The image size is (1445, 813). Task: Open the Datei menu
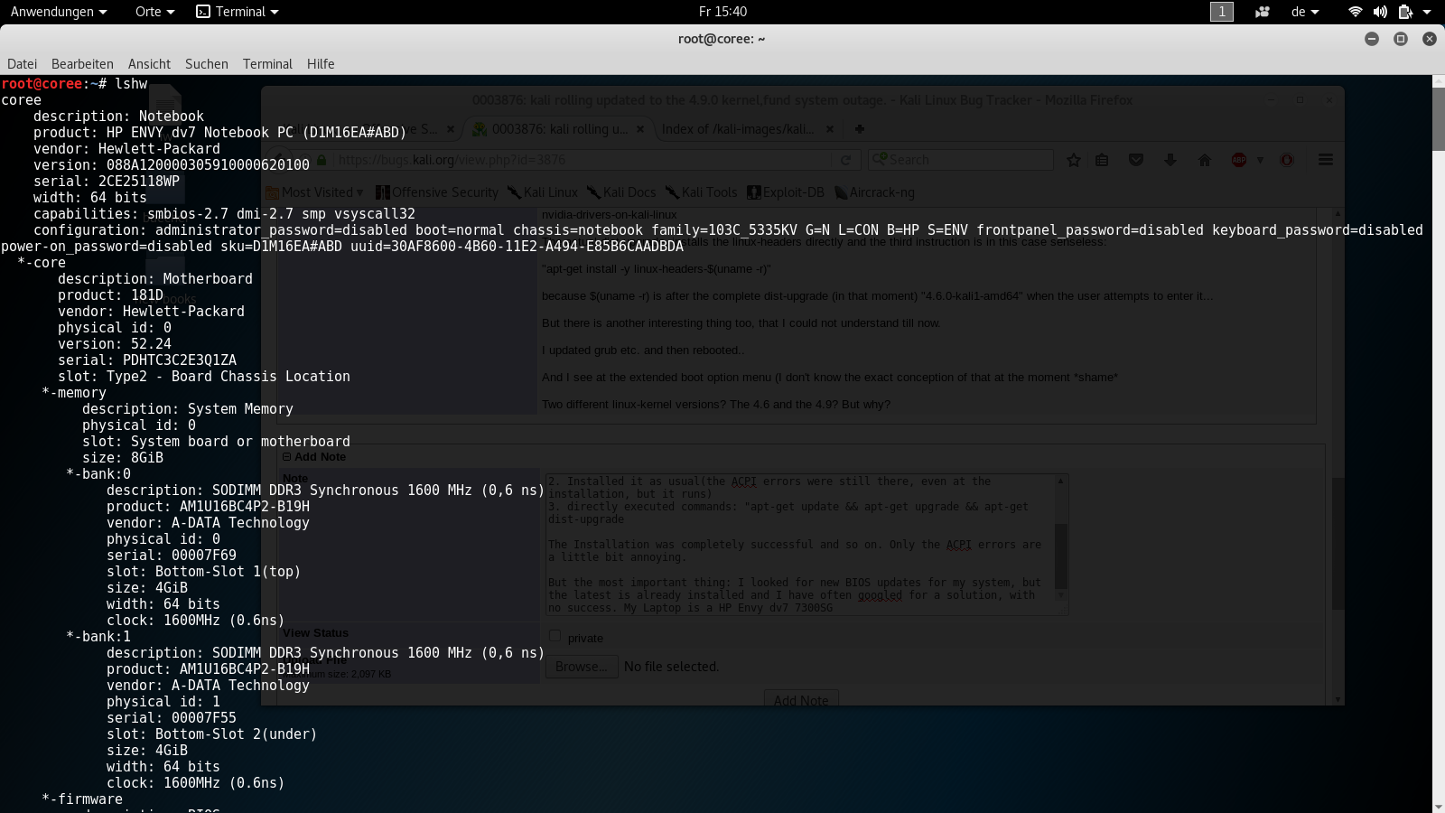tap(23, 64)
